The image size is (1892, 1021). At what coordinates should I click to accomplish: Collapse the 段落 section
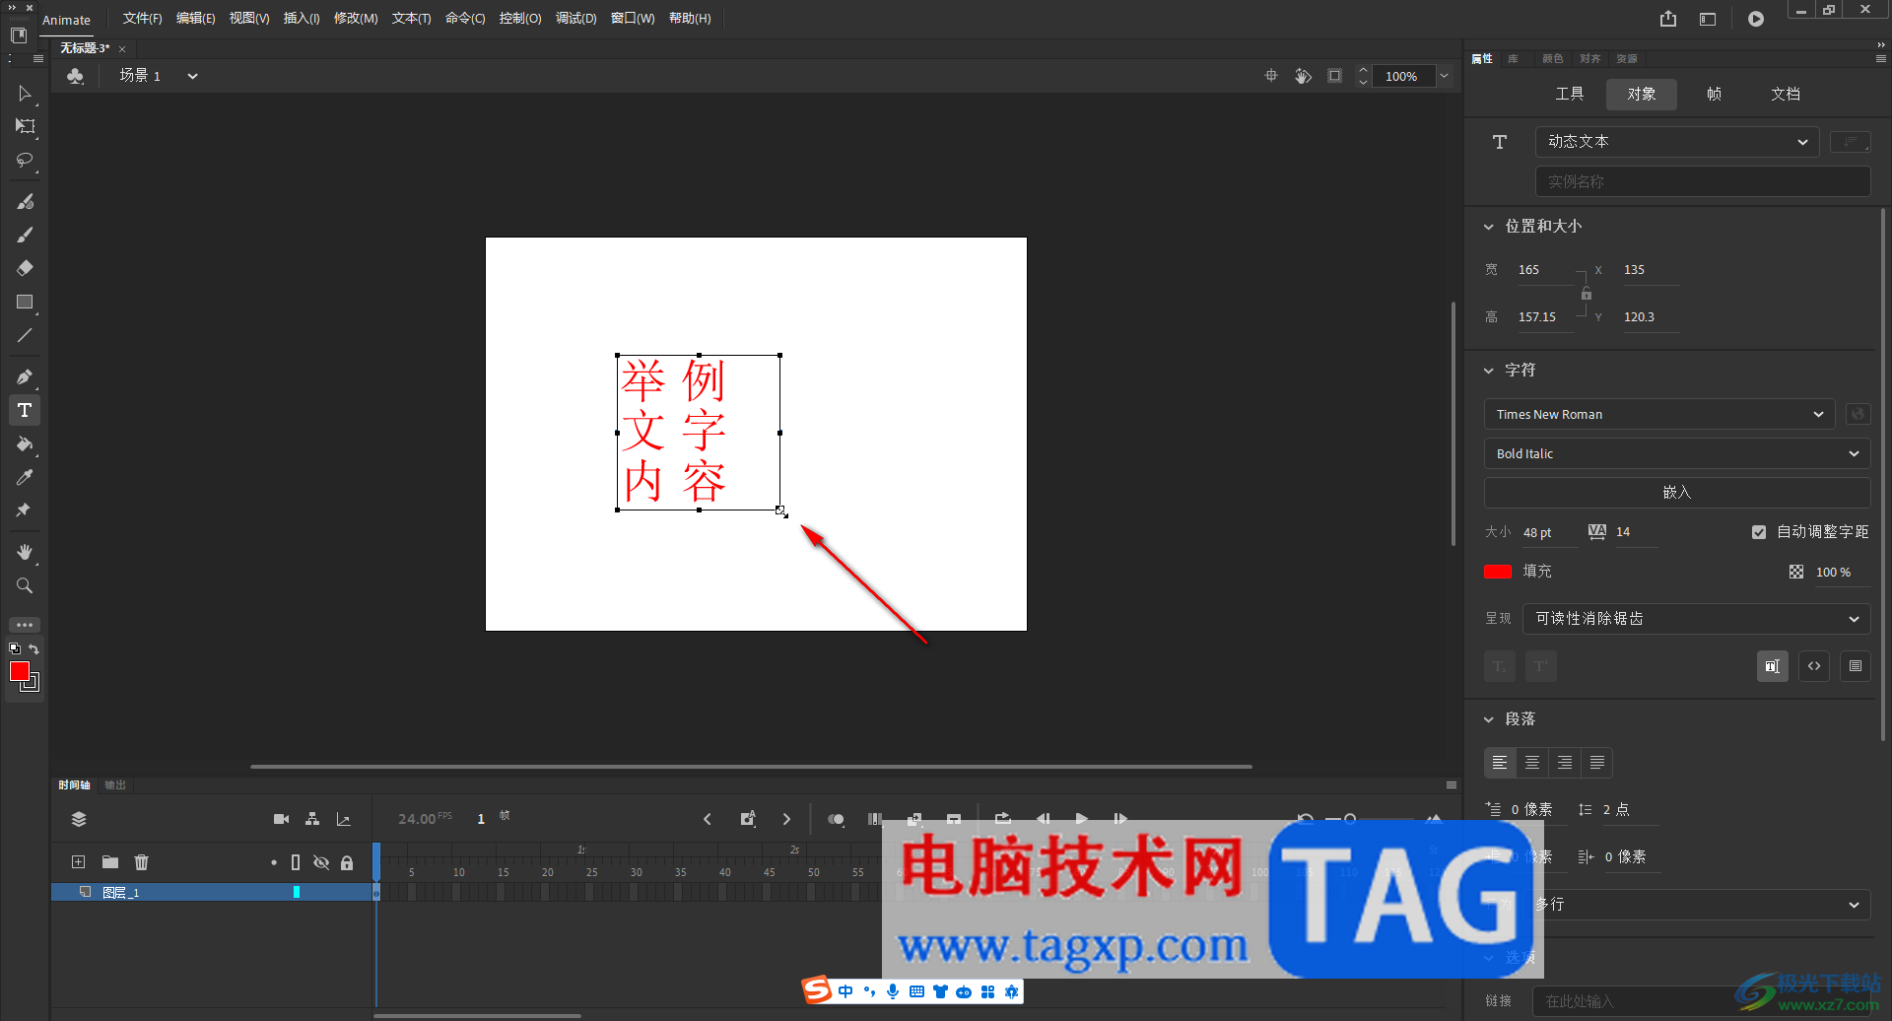coord(1489,719)
